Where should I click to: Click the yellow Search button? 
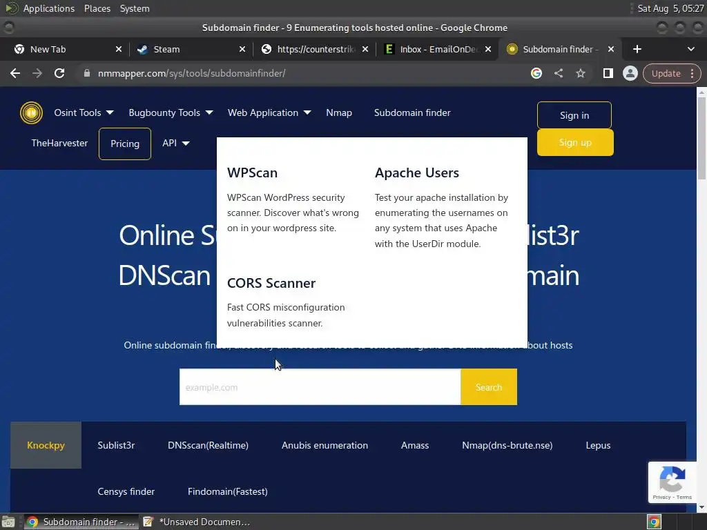tap(489, 387)
